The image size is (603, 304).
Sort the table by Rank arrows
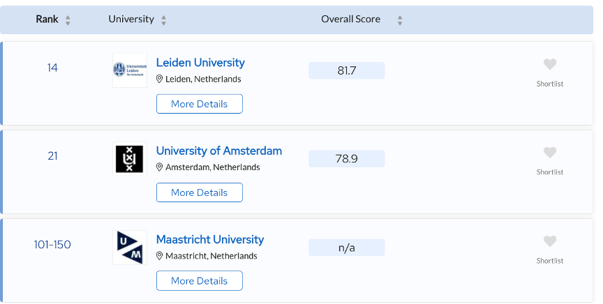[68, 20]
